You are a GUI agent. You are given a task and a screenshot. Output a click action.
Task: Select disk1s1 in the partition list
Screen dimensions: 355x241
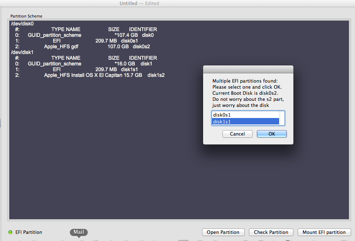(x=245, y=122)
